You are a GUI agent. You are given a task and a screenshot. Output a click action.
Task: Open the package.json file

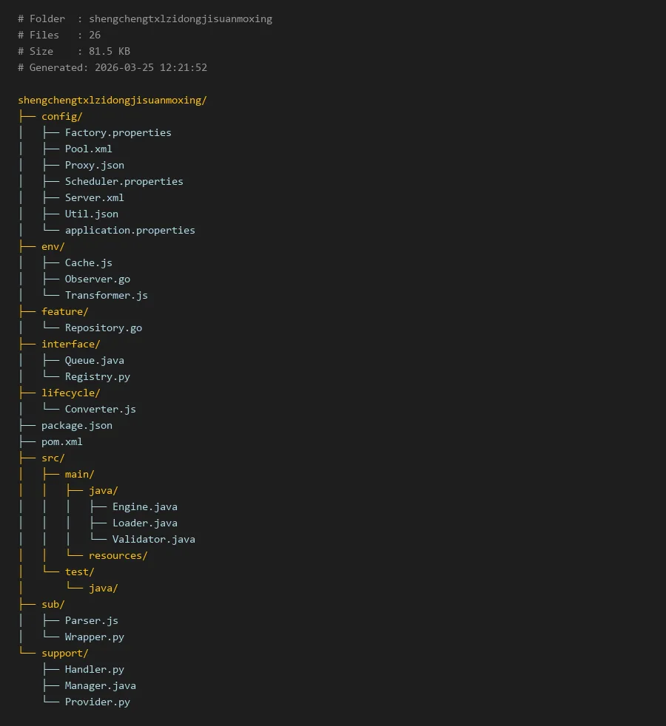click(x=76, y=425)
